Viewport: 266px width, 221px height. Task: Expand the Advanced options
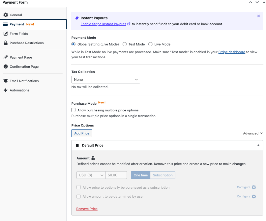(253, 133)
